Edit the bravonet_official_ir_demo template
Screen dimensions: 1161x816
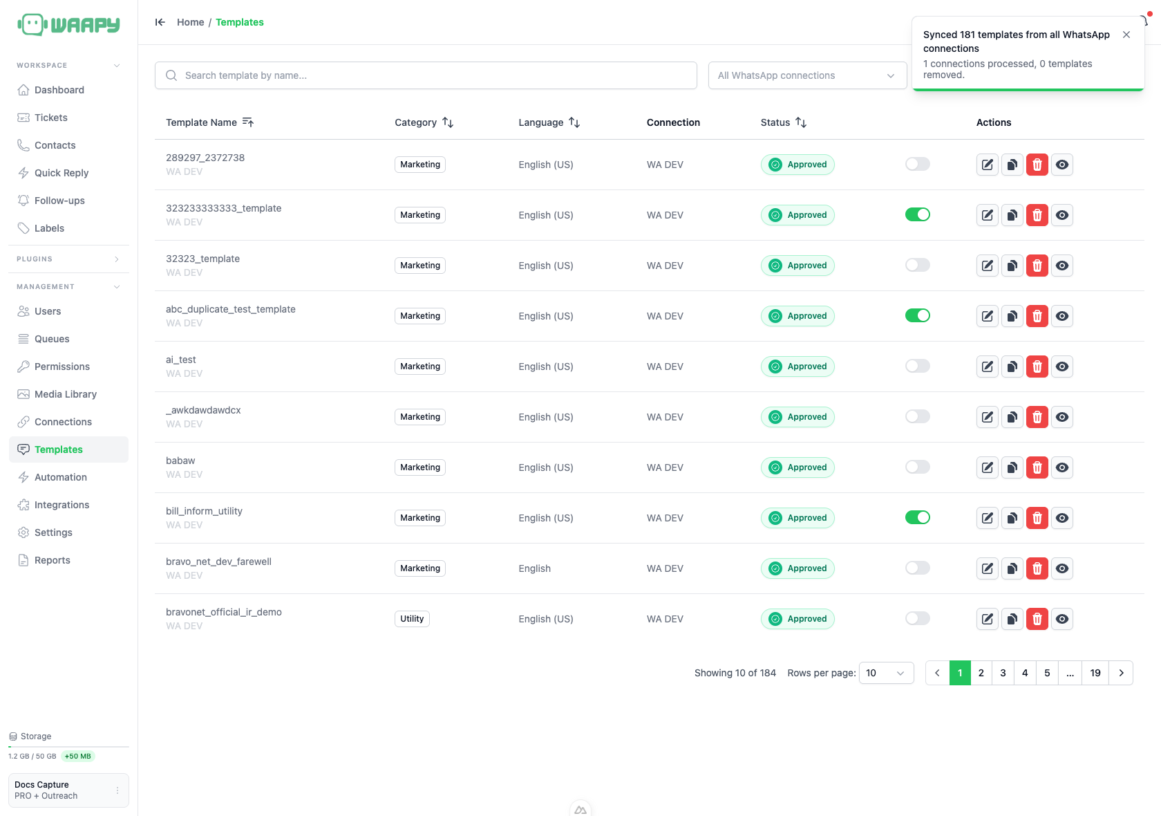(x=988, y=619)
